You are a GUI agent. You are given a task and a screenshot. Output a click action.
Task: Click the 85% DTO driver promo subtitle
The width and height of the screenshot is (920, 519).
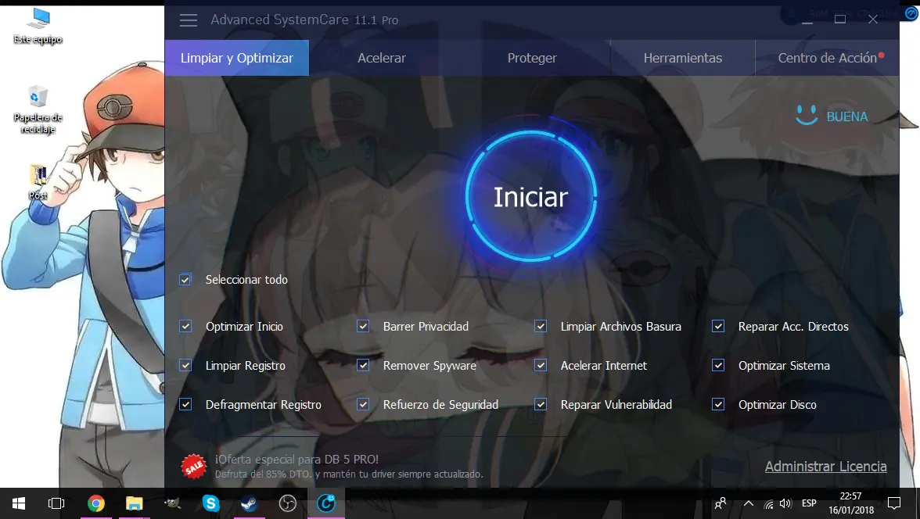pos(349,474)
